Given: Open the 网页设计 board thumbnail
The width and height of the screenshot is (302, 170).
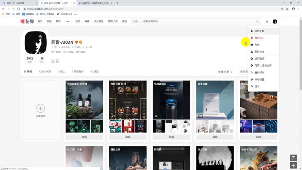Looking at the screenshot, I should point(172,158).
